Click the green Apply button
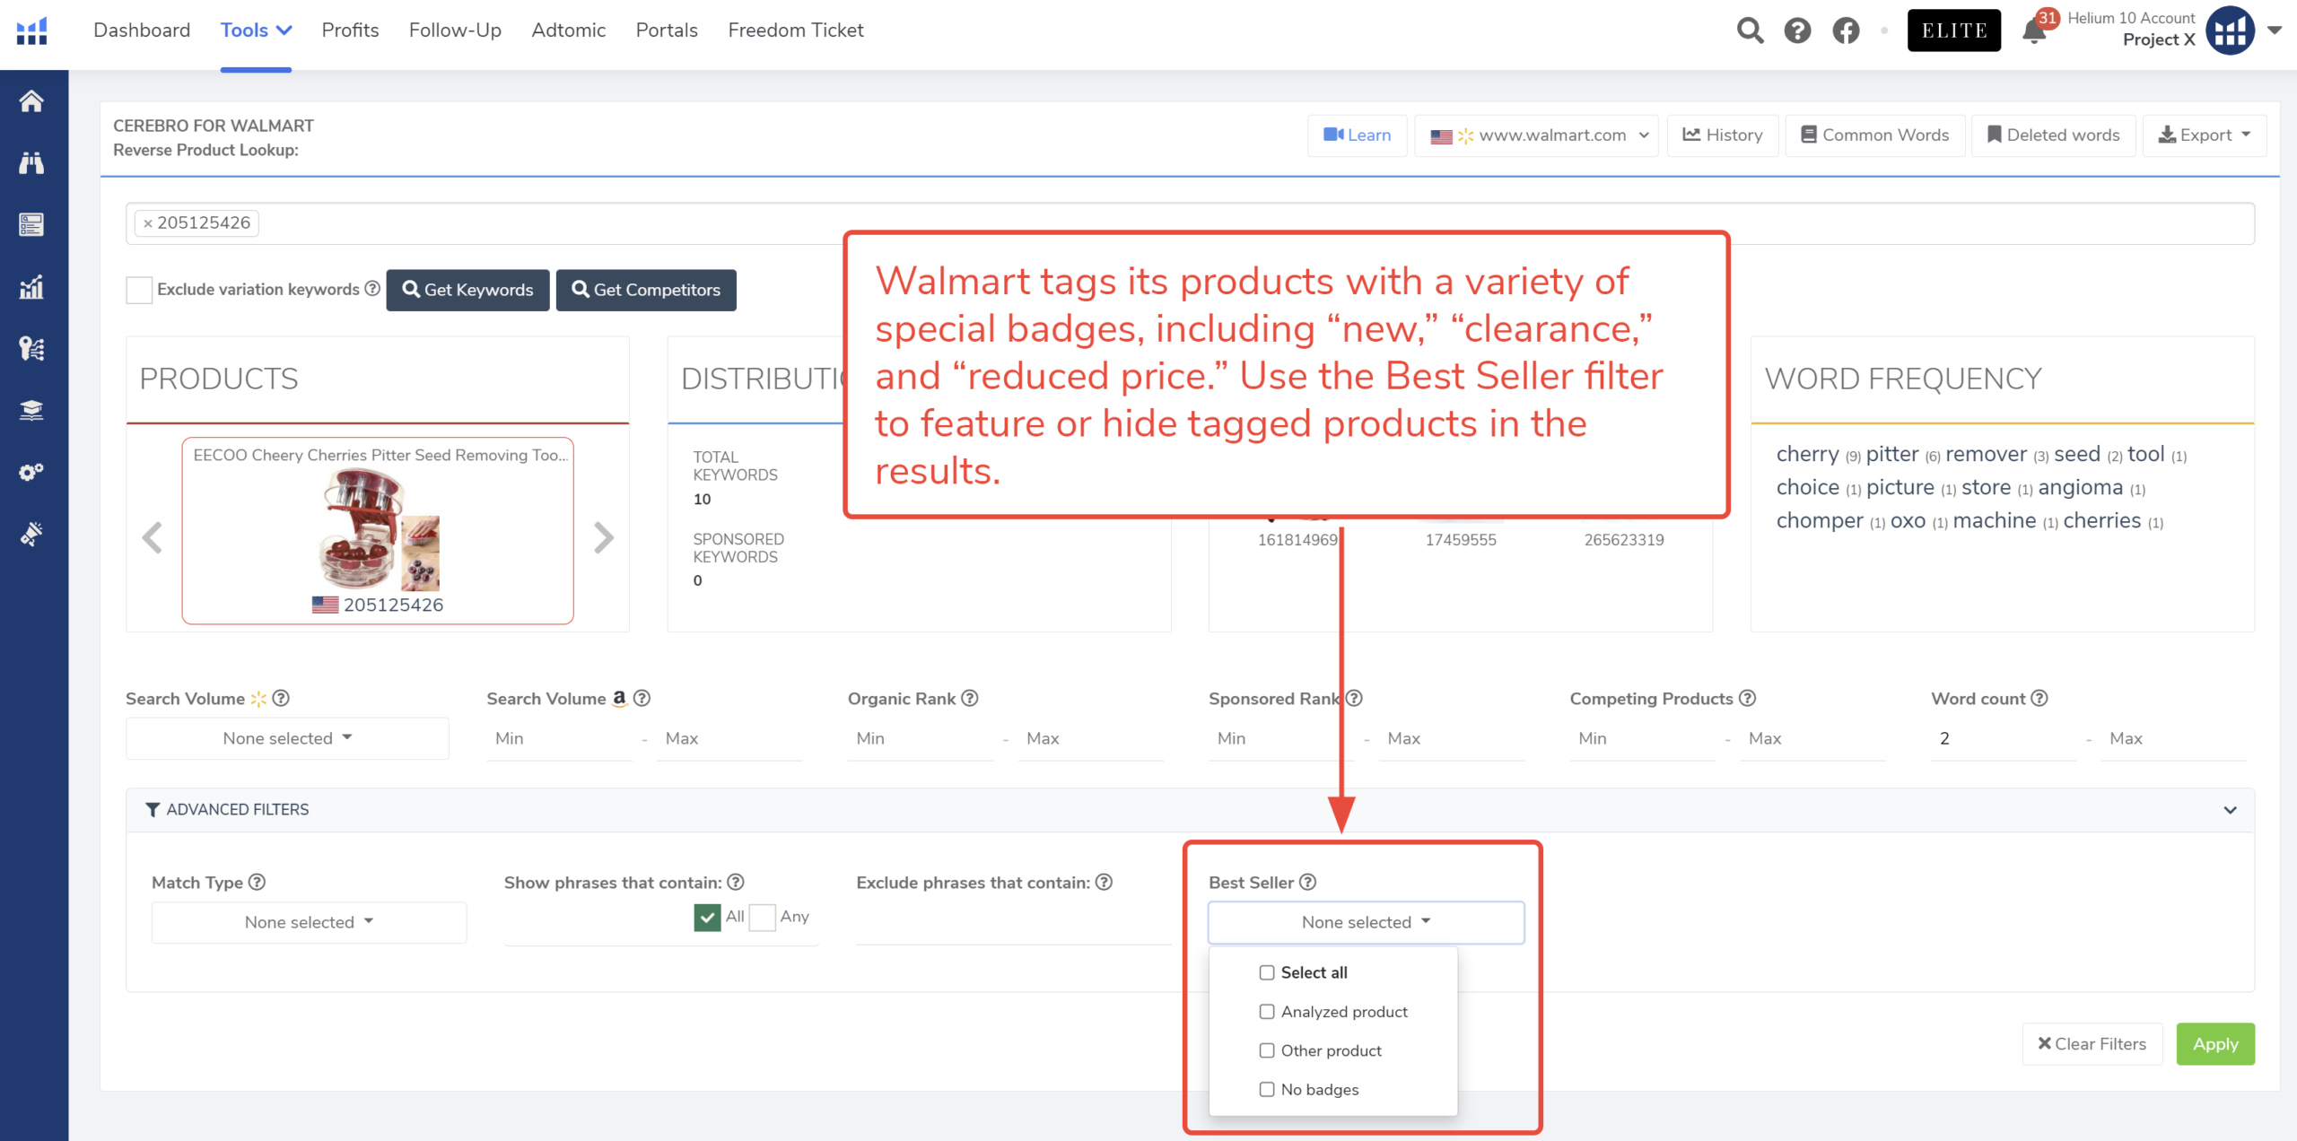2297x1141 pixels. (x=2214, y=1044)
